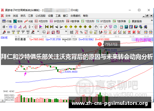The height and width of the screenshot is (111, 154).
Task: Open the 交易委托 menu
Action: point(75,16)
